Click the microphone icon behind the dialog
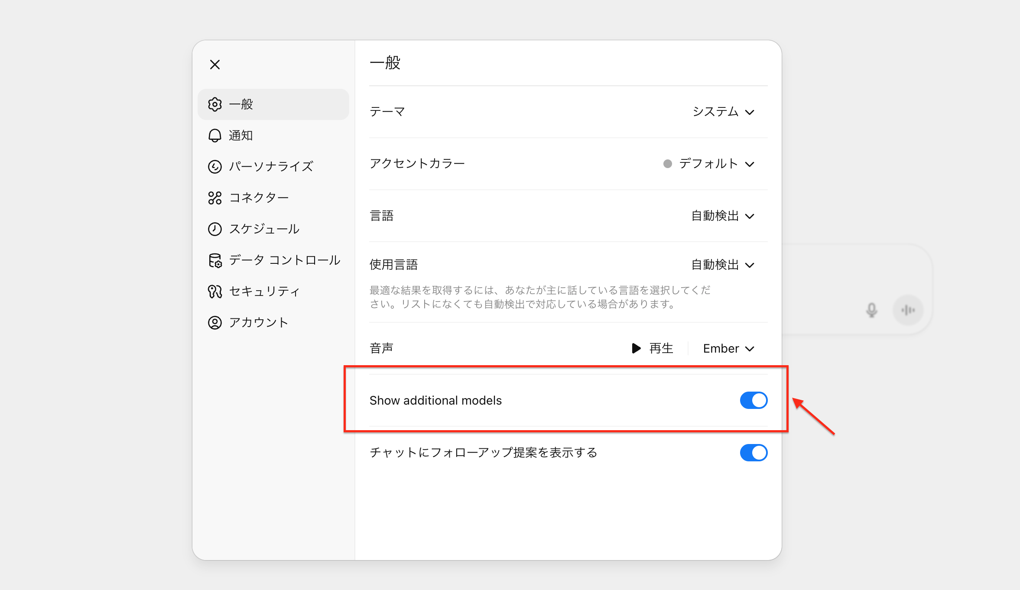 click(x=871, y=310)
